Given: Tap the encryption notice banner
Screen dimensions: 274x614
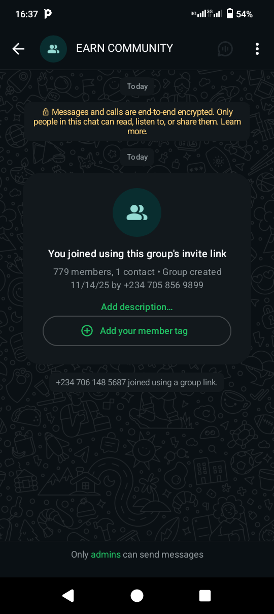Looking at the screenshot, I should pyautogui.click(x=137, y=121).
